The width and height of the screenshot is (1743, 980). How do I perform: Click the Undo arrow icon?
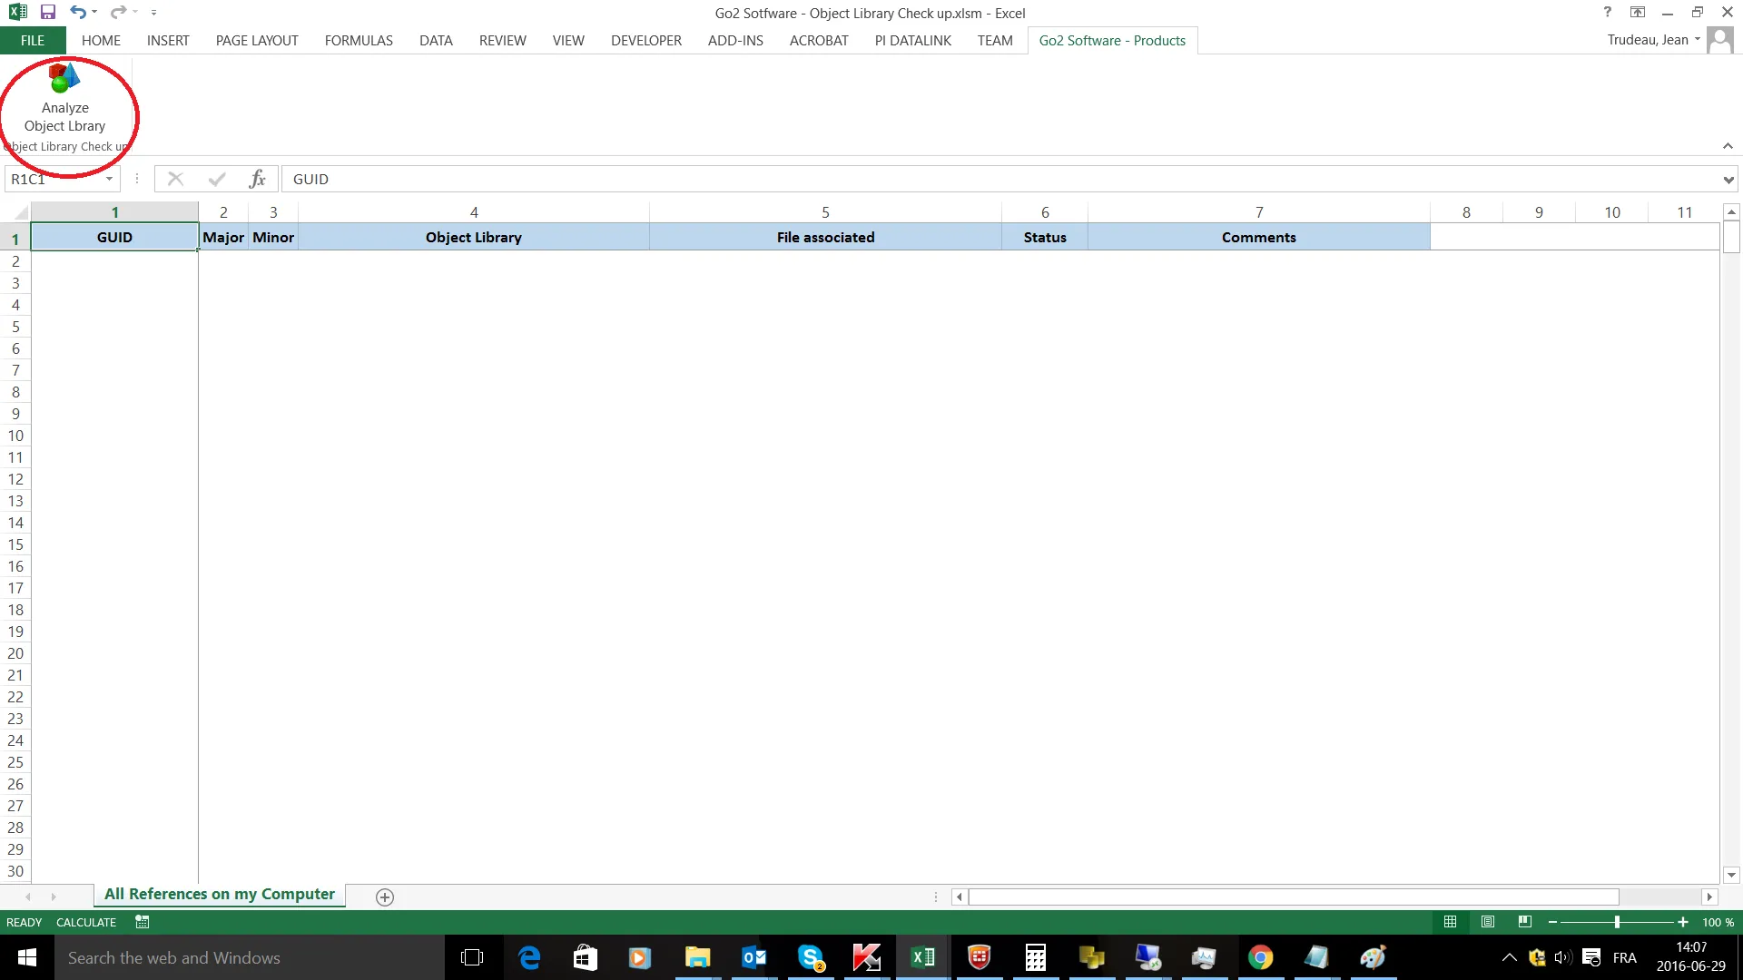click(x=78, y=13)
